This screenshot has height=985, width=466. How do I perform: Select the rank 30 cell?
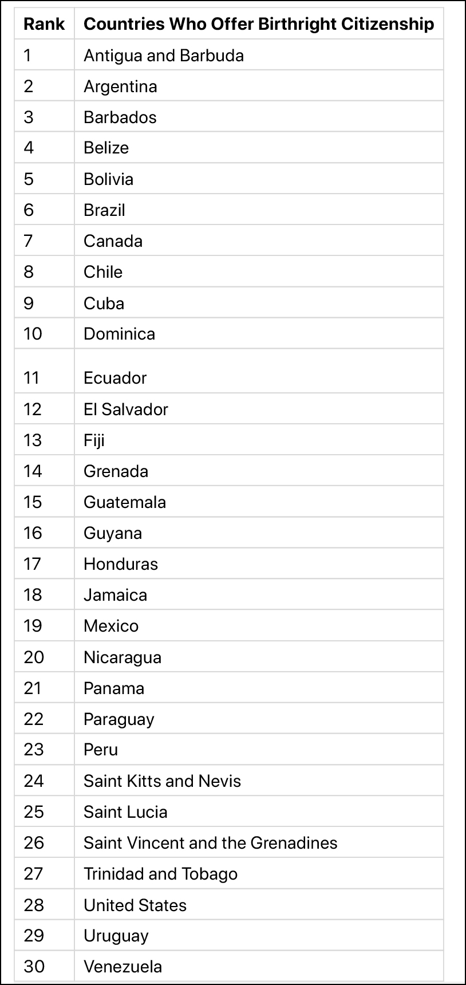(x=44, y=966)
